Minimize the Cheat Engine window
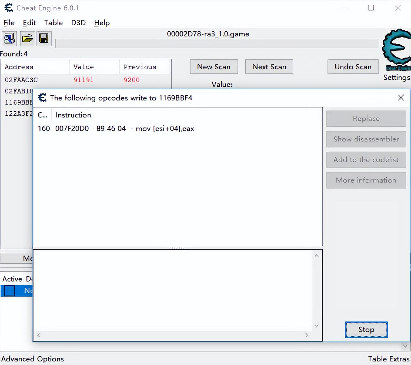Viewport: 411px width, 365px height. [x=345, y=8]
